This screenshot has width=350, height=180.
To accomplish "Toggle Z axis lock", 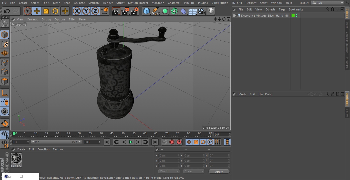I will point(95,11).
